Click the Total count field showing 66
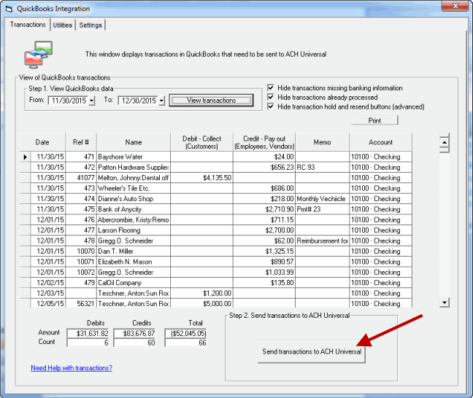The image size is (473, 398). (x=186, y=343)
